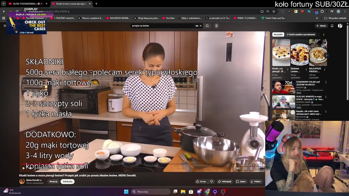Viewport: 349px width, 196px height.
Task: Click the Wyszukaj taskbar search box
Action: 151,192
